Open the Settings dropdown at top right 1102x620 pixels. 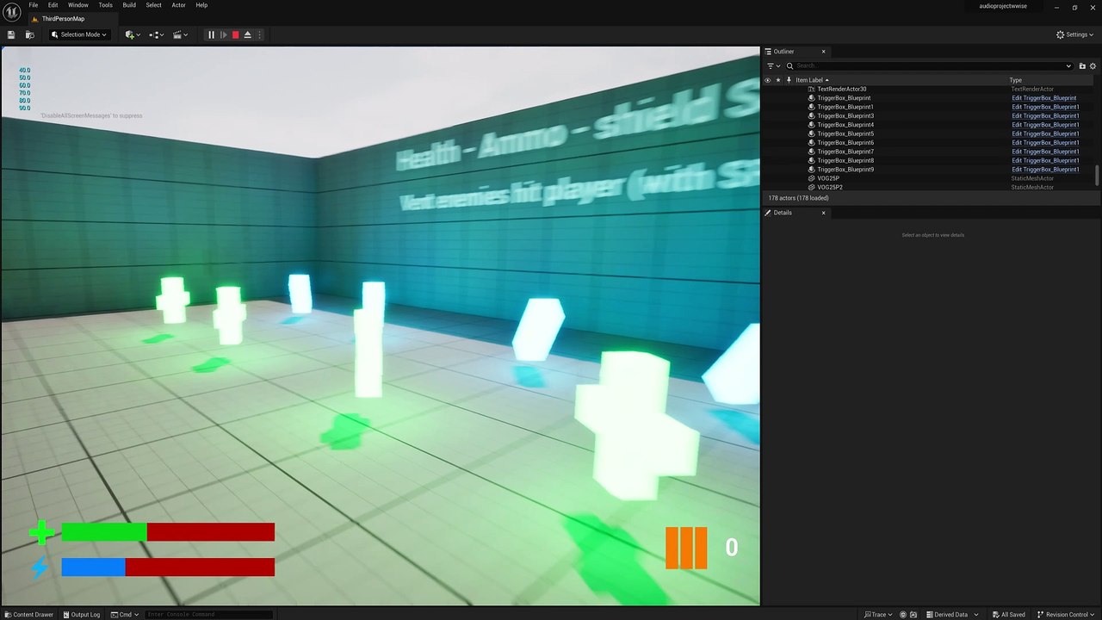1076,34
